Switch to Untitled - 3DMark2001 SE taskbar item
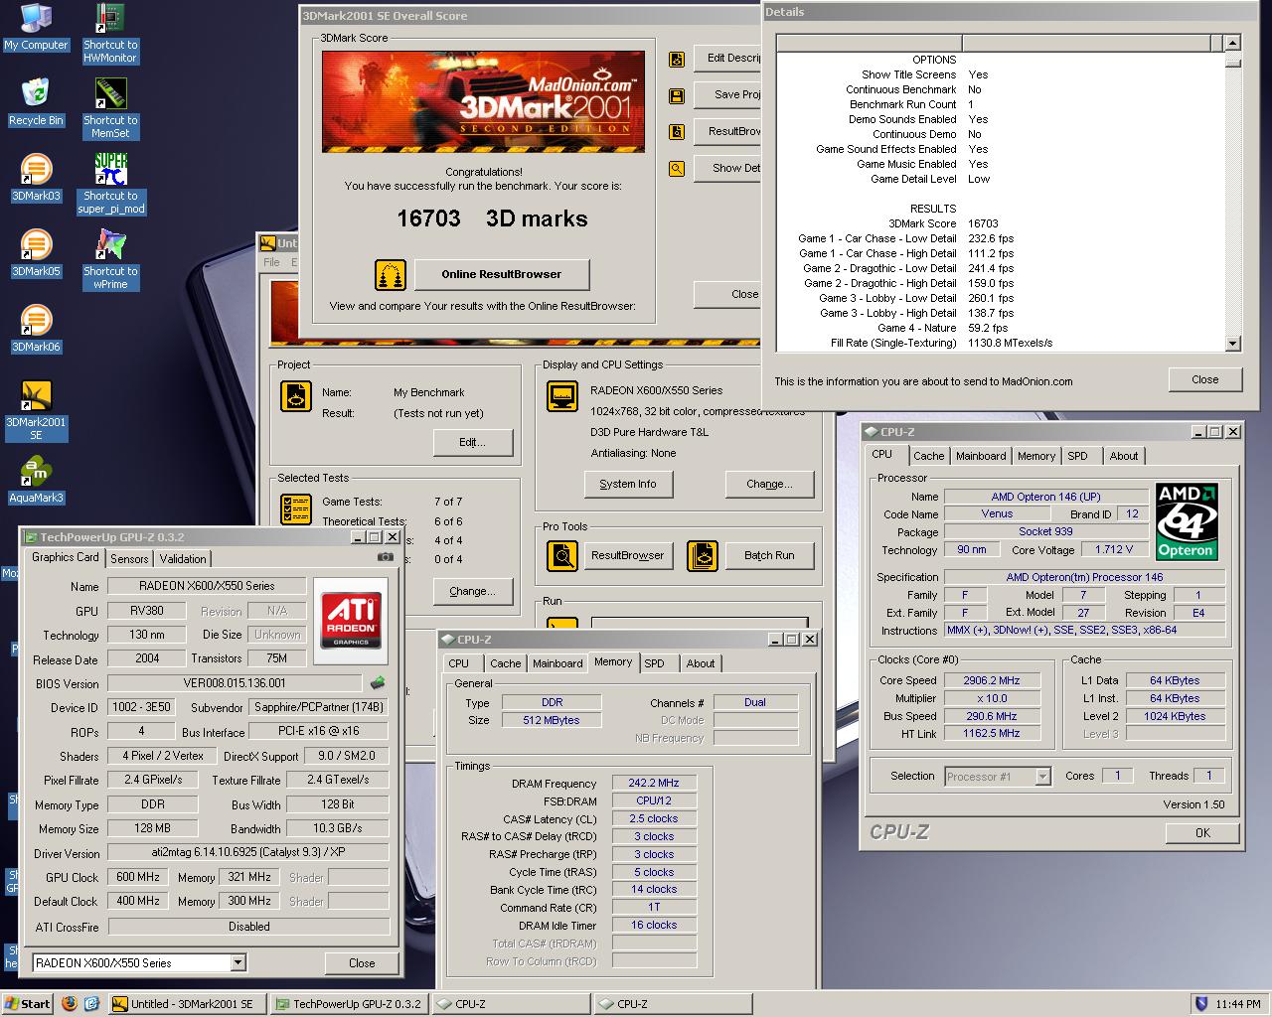The width and height of the screenshot is (1272, 1017). click(x=186, y=1004)
